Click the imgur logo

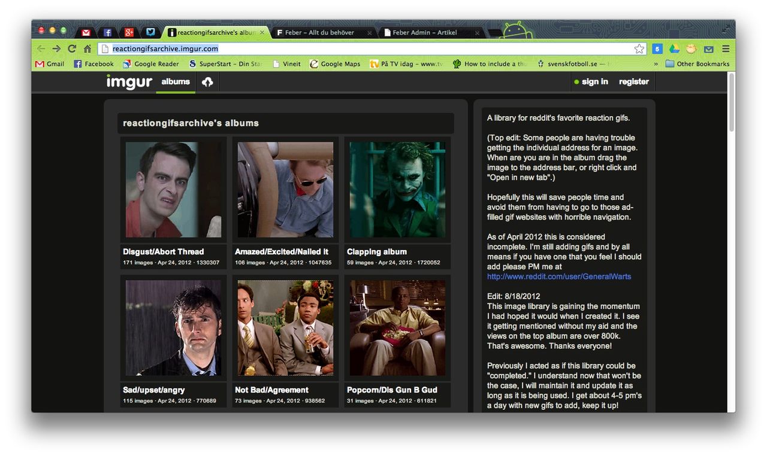129,82
